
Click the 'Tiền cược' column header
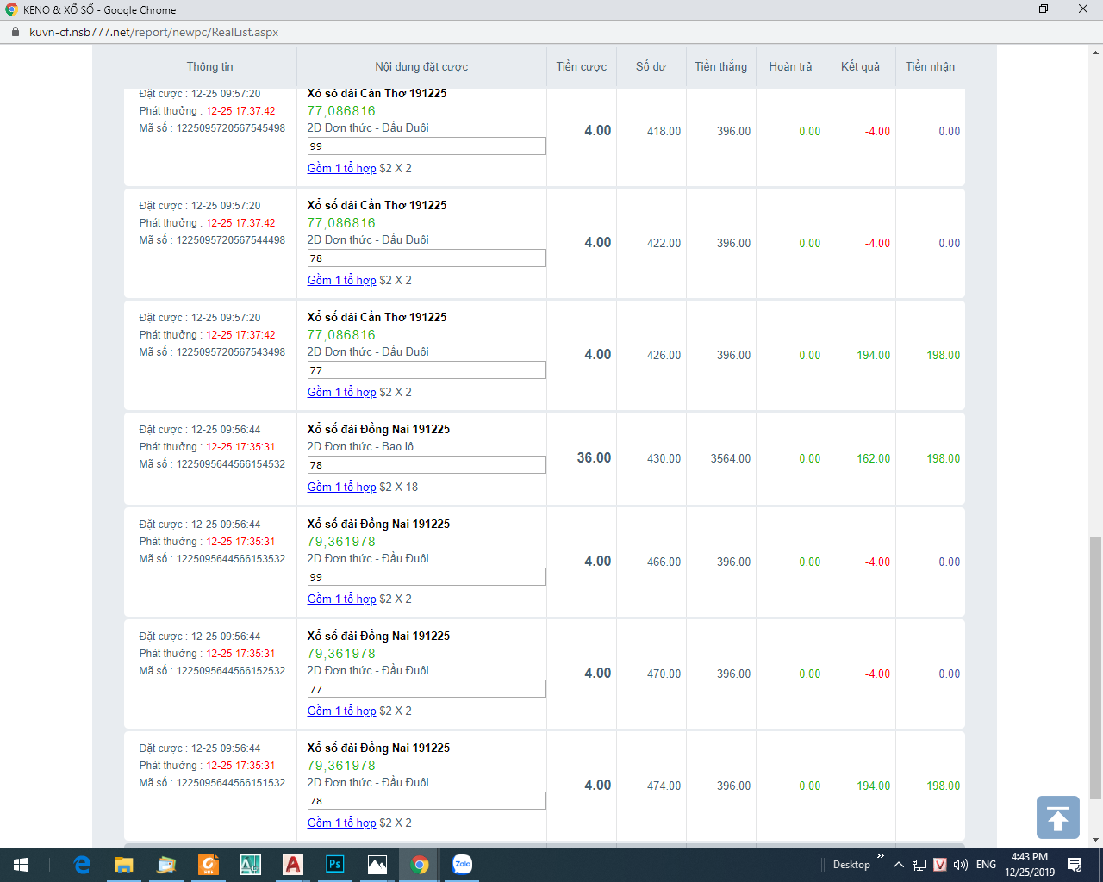point(581,66)
